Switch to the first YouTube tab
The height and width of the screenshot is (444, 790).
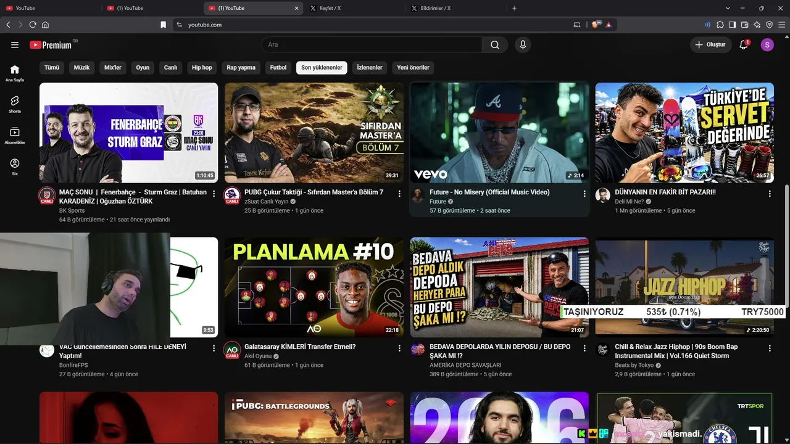pos(51,8)
